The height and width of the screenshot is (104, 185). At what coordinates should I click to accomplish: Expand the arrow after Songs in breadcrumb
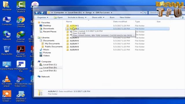click(x=94, y=13)
